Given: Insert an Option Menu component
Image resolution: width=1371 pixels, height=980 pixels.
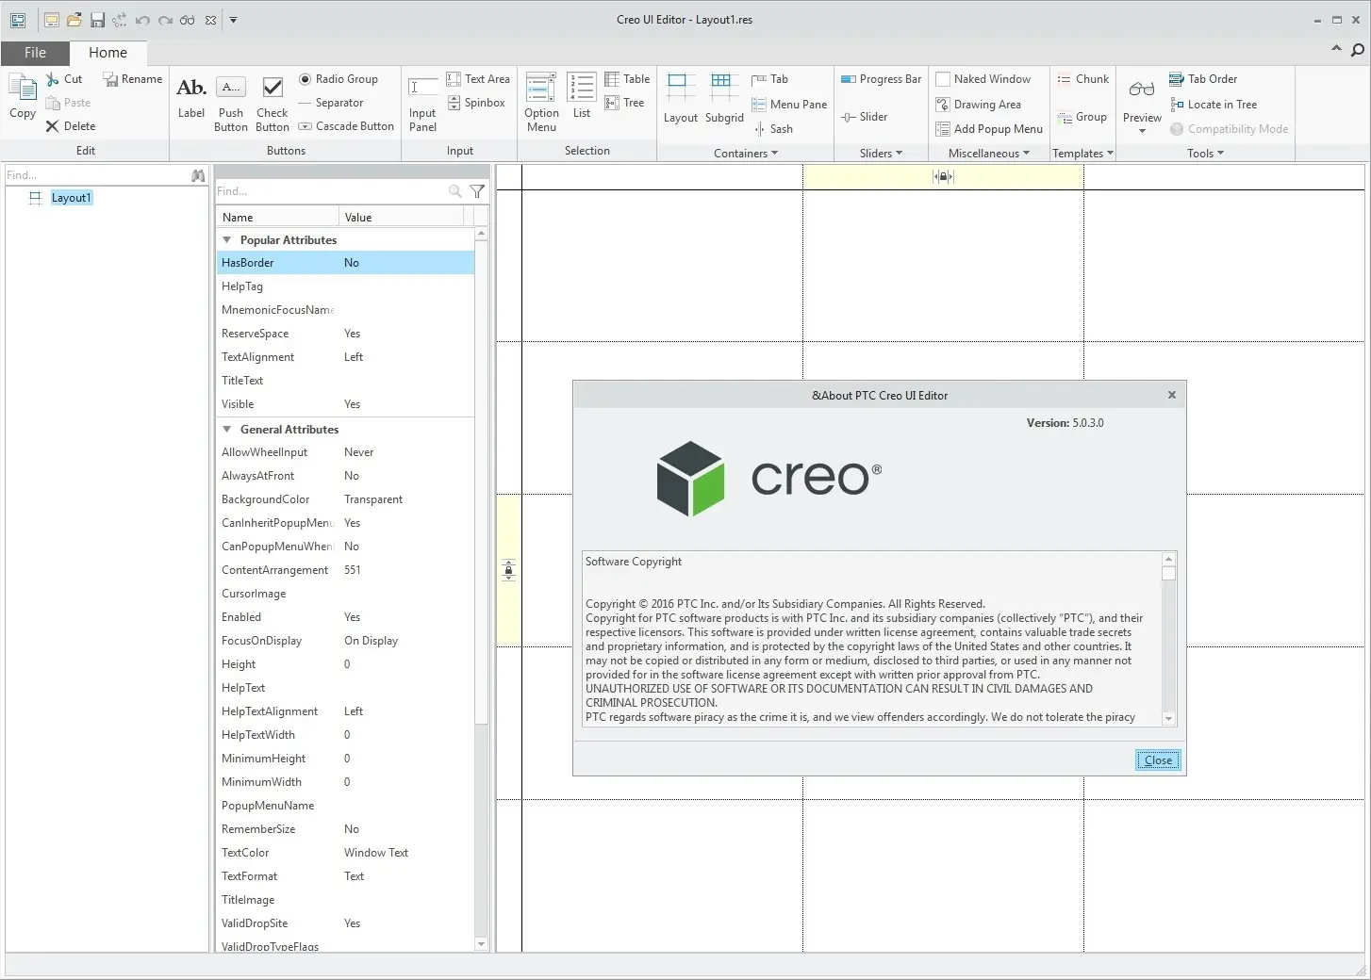Looking at the screenshot, I should click(x=541, y=104).
